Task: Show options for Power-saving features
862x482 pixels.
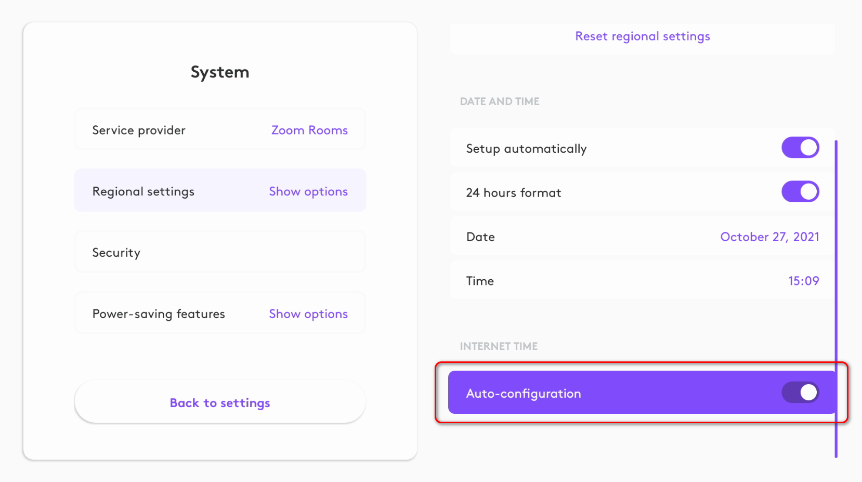Action: coord(308,314)
